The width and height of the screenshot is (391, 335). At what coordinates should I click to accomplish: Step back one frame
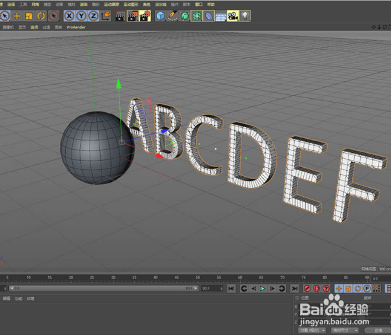pyautogui.click(x=254, y=289)
